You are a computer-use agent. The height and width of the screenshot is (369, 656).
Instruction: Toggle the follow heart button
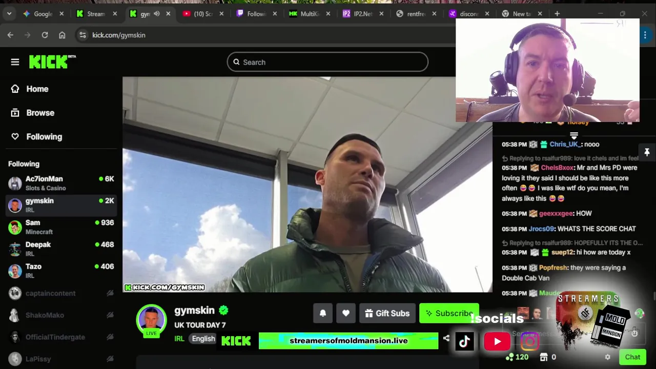point(346,313)
